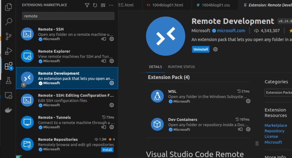Click remote indicator icon next to Remote - SSH gear
The image size is (292, 158).
click(104, 39)
